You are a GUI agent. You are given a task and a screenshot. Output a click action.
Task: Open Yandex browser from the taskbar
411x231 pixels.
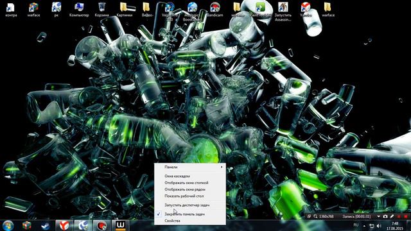click(x=64, y=225)
